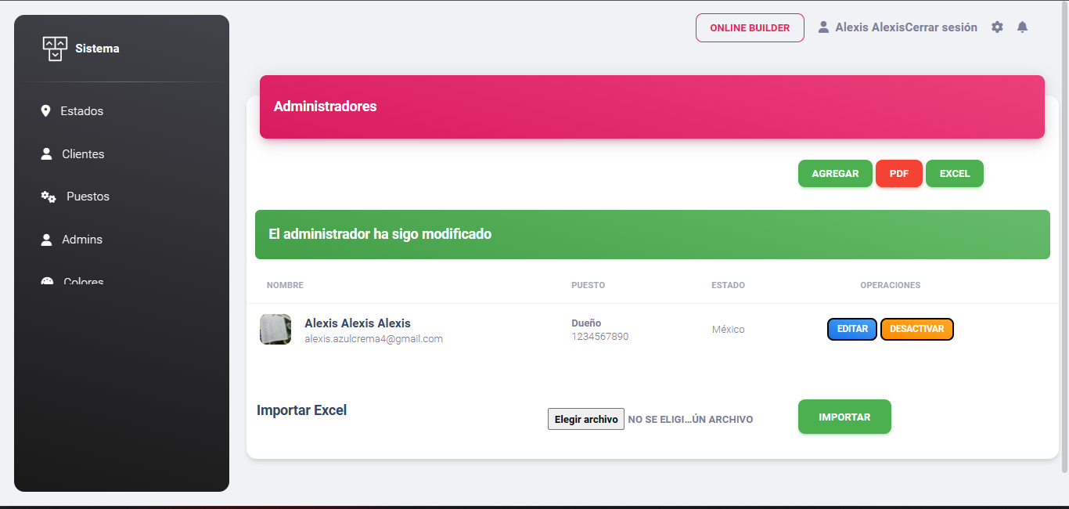The image size is (1069, 509).
Task: Click Editar for Alexis Alexis Alexis
Action: click(x=852, y=330)
